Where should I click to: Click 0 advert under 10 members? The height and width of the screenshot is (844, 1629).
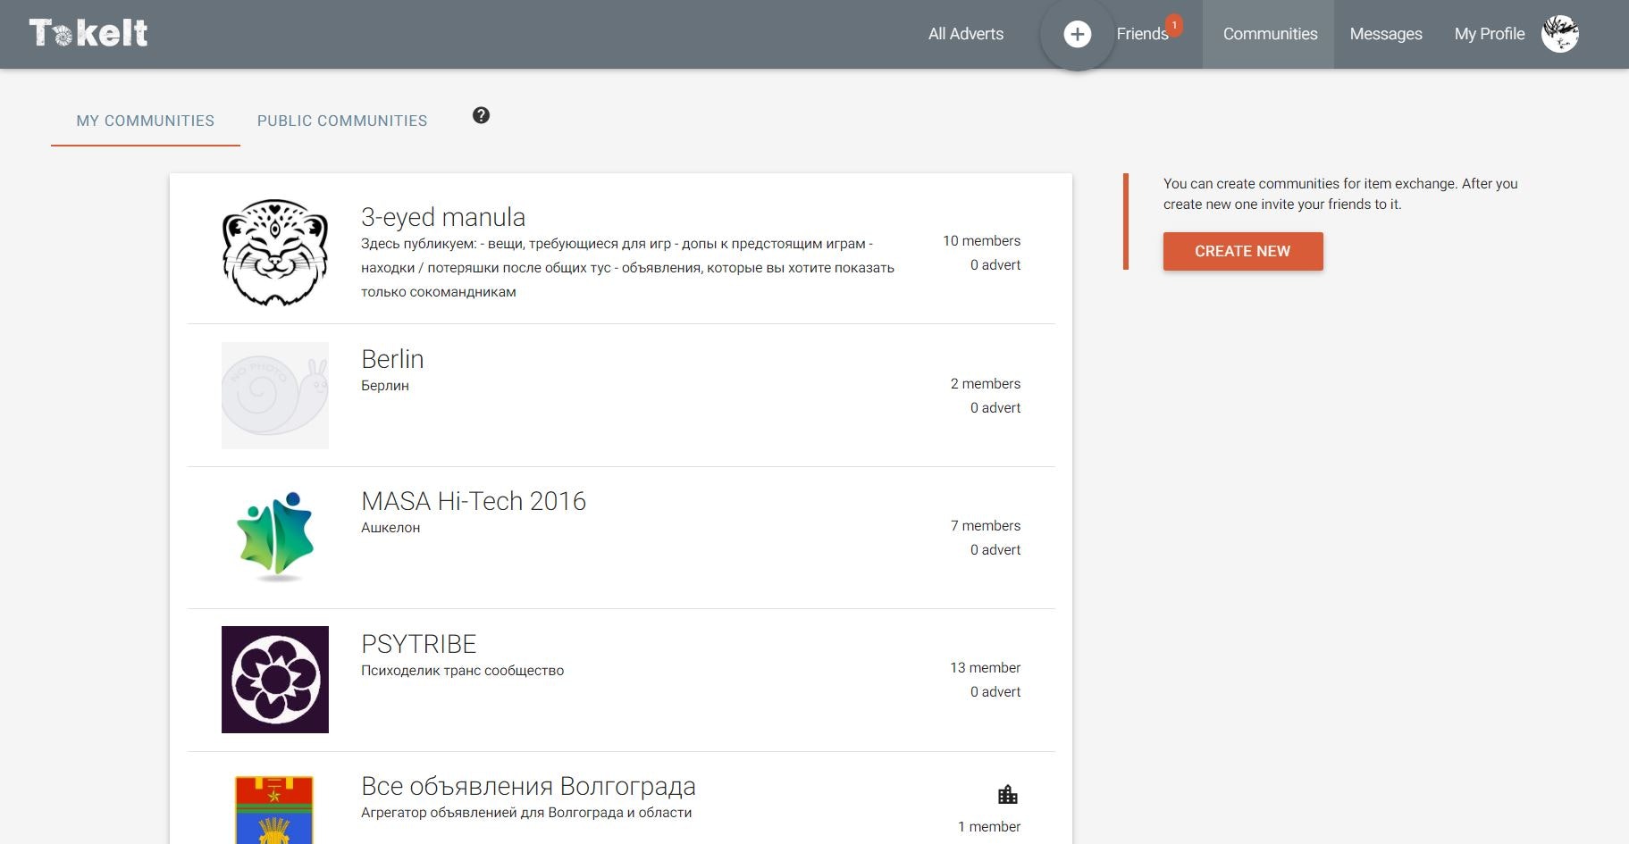point(995,265)
